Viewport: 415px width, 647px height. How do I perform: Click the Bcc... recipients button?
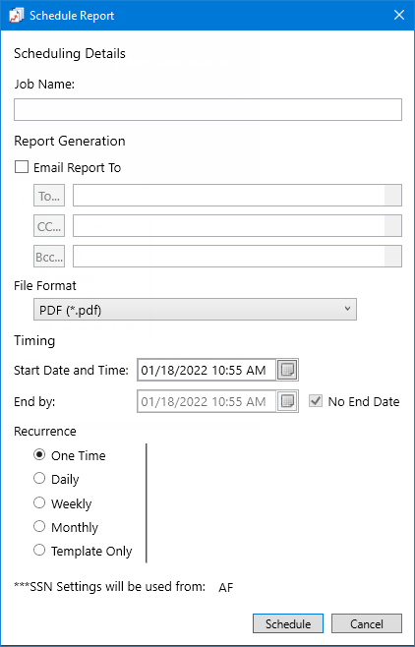click(x=49, y=257)
